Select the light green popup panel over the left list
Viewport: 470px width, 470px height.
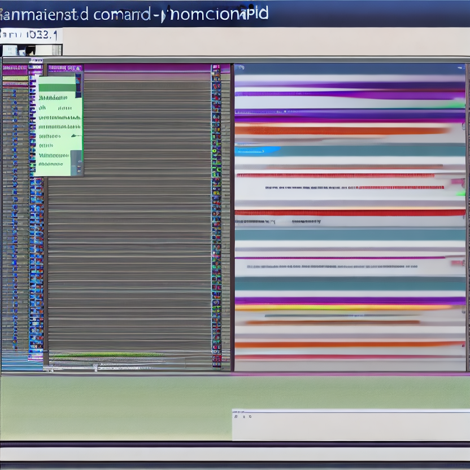pos(59,126)
